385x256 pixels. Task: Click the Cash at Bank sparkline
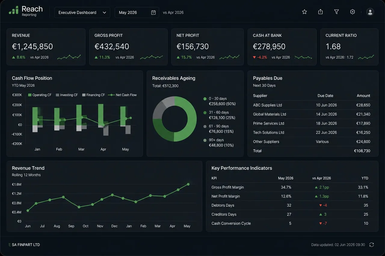[303, 57]
